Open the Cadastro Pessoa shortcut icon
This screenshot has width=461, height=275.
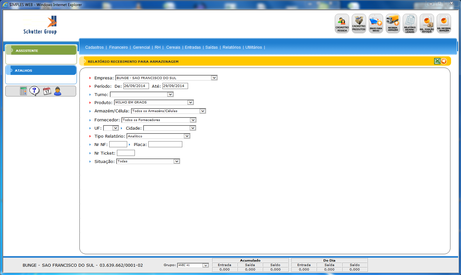click(x=342, y=23)
